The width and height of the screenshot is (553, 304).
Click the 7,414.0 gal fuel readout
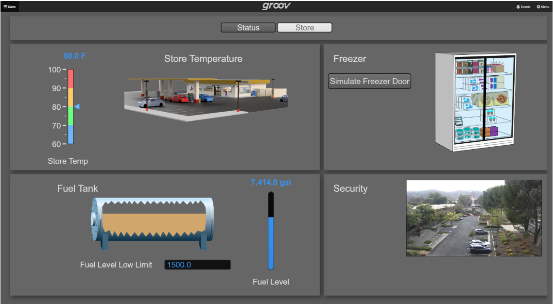pos(271,183)
